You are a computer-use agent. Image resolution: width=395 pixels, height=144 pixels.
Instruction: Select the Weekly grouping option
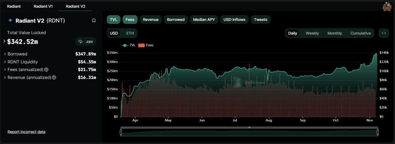pyautogui.click(x=312, y=33)
